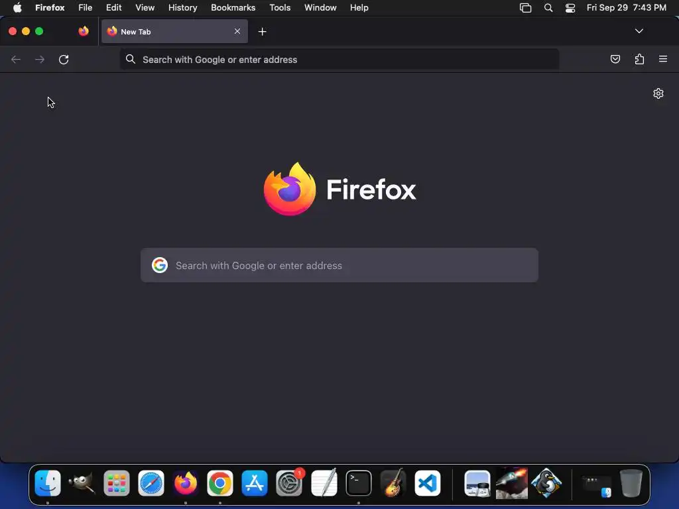
Task: Focus the center Google search box
Action: [x=339, y=265]
